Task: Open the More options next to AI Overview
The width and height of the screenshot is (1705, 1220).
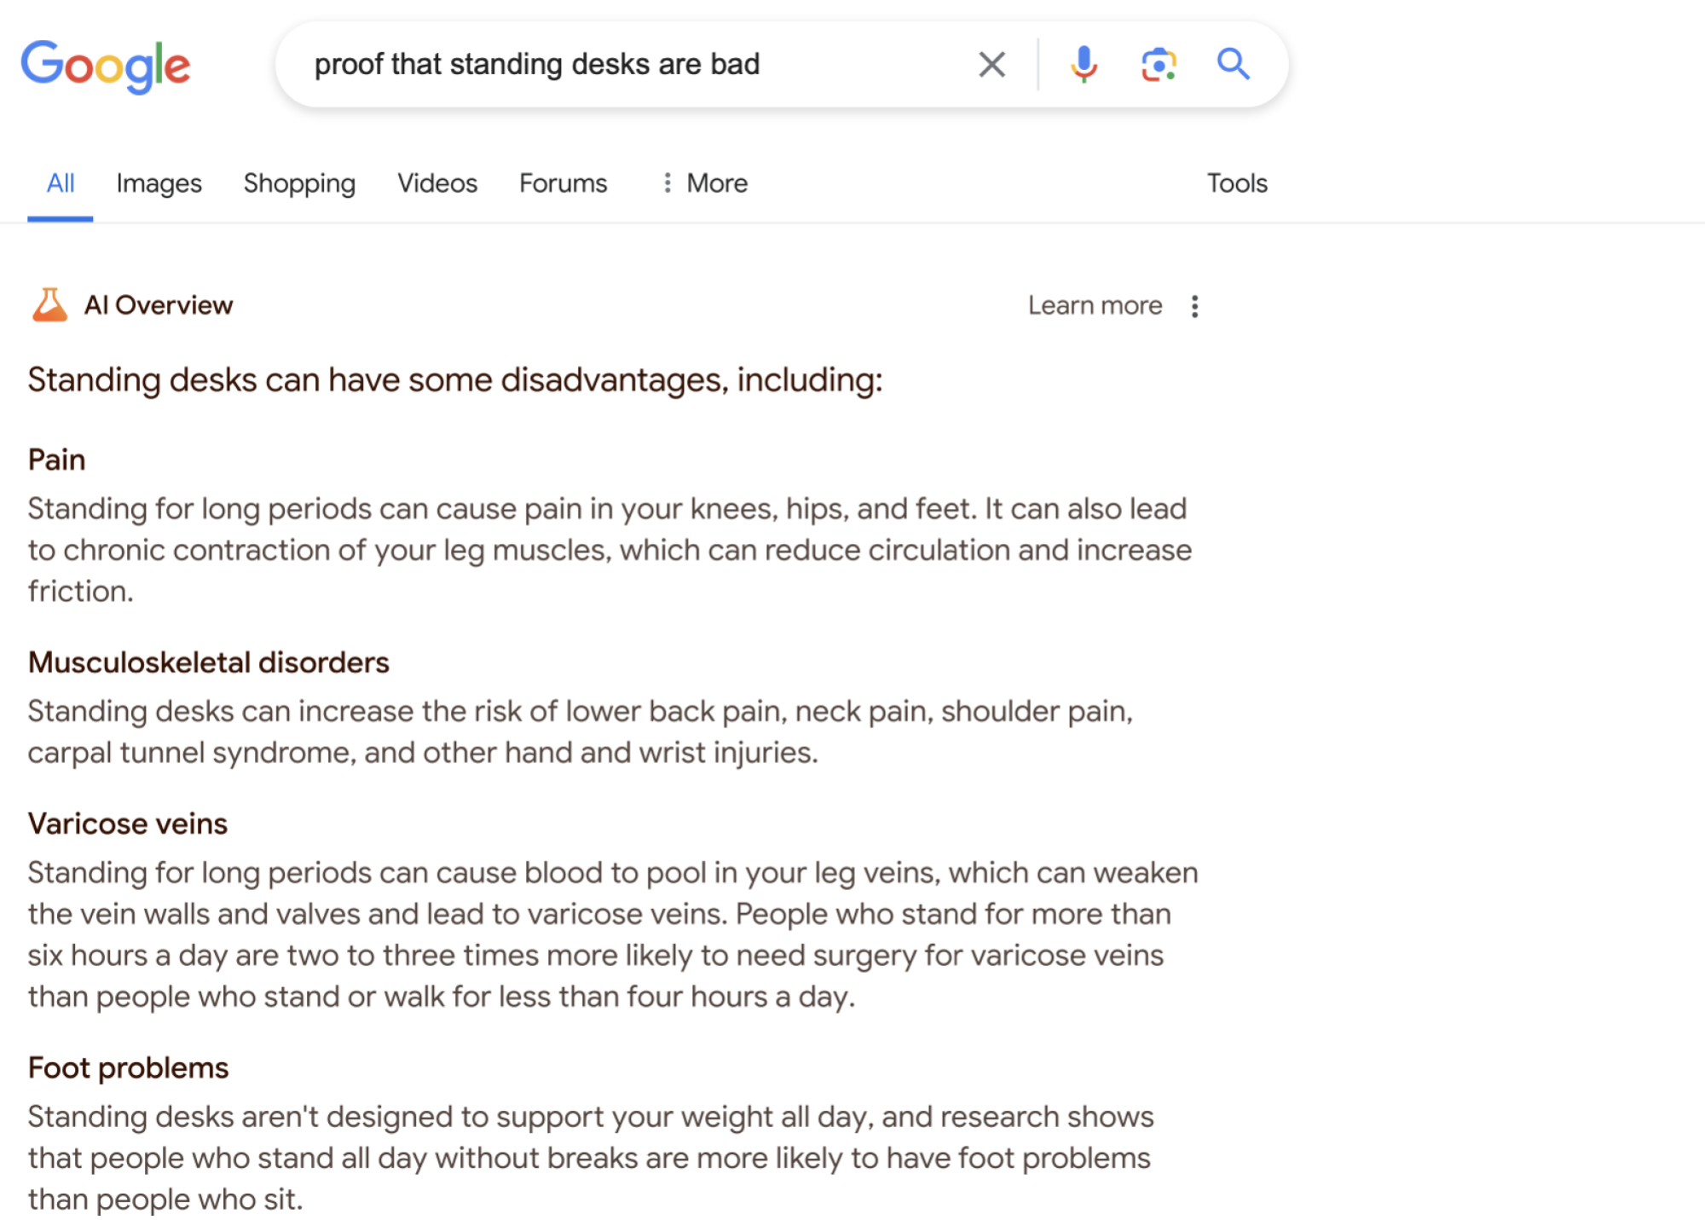Action: coord(1194,305)
